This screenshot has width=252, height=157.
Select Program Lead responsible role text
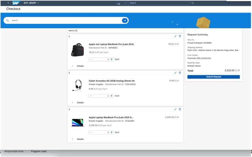(x=39, y=151)
